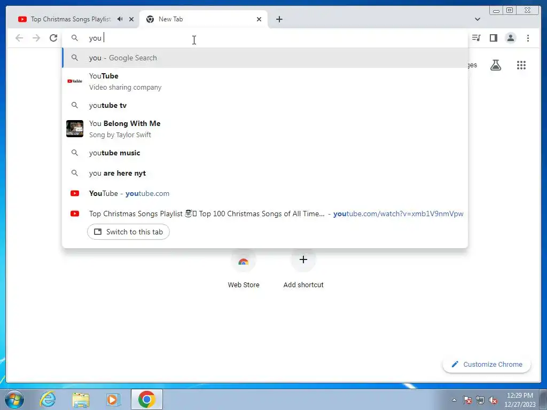Launch Internet Explorer from taskbar
Viewport: 547px width, 410px height.
point(48,399)
